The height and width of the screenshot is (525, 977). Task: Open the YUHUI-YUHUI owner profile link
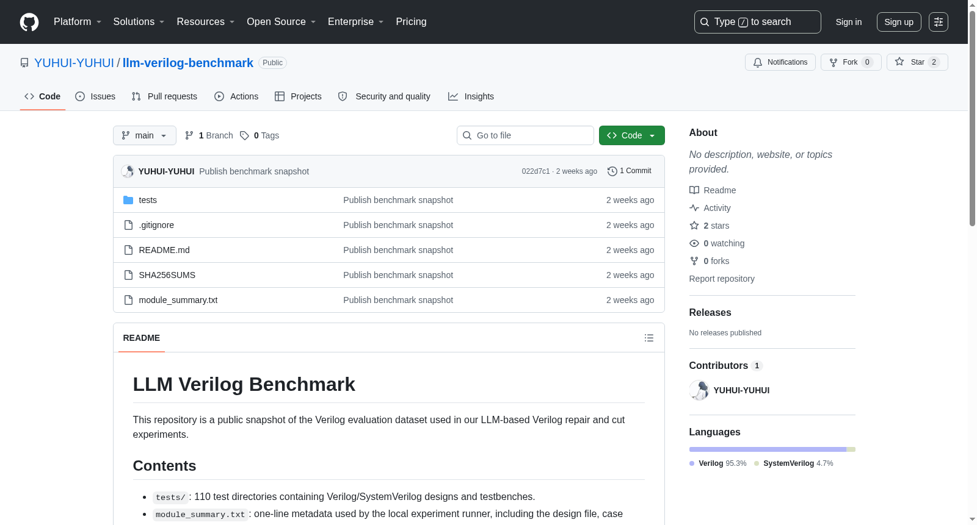[x=74, y=63]
